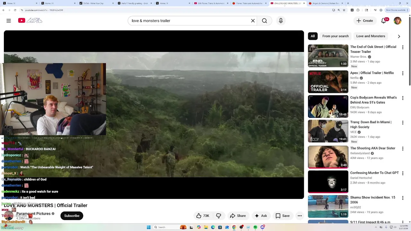Start voice search with the microphone
The image size is (411, 231).
[x=281, y=21]
